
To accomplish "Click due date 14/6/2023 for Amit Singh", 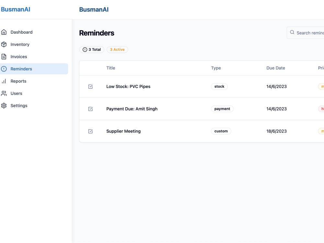I will click(276, 109).
